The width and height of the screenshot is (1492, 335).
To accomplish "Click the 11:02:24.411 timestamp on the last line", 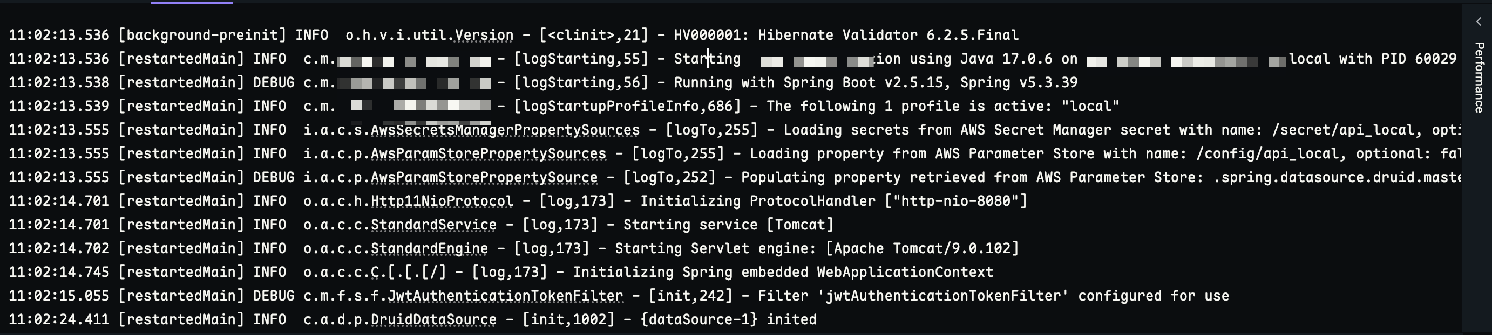I will click(59, 319).
